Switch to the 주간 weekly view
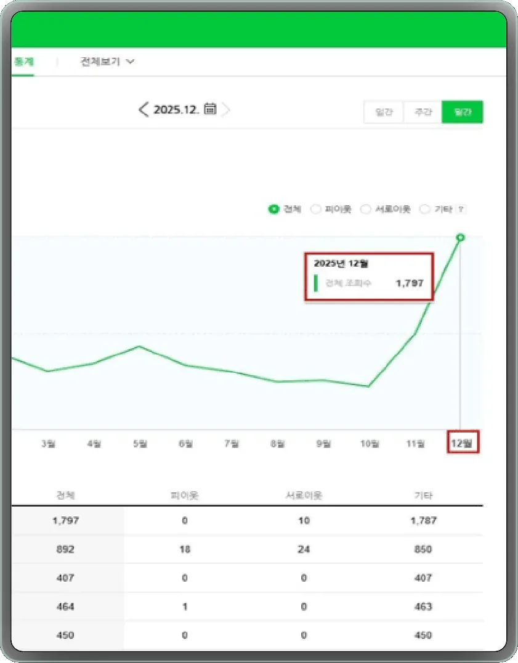This screenshot has height=663, width=518. pyautogui.click(x=423, y=112)
